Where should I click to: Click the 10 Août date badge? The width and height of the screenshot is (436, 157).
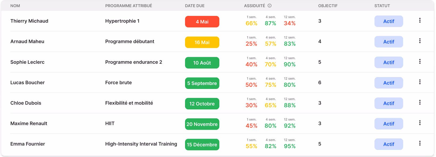pyautogui.click(x=202, y=63)
